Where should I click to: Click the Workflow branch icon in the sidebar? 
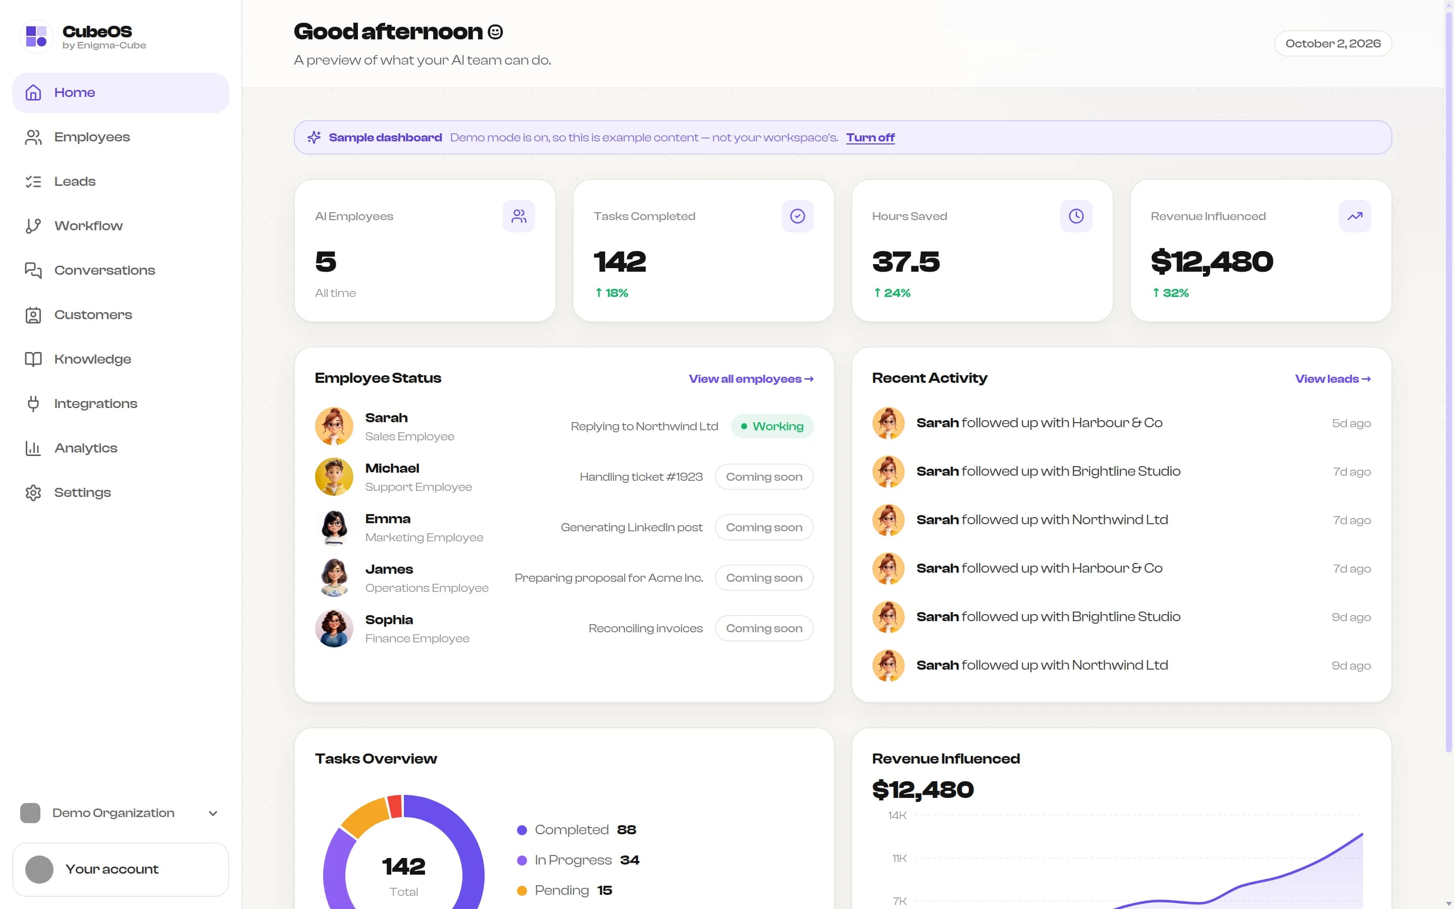coord(33,226)
